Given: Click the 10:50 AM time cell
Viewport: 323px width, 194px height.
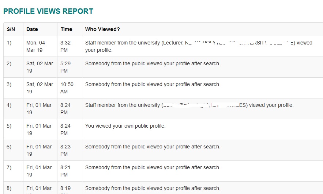Looking at the screenshot, I should point(67,88).
